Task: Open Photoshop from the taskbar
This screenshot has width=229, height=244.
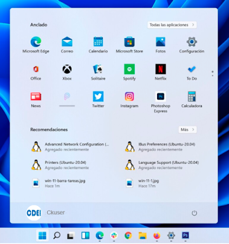Action: [185, 236]
